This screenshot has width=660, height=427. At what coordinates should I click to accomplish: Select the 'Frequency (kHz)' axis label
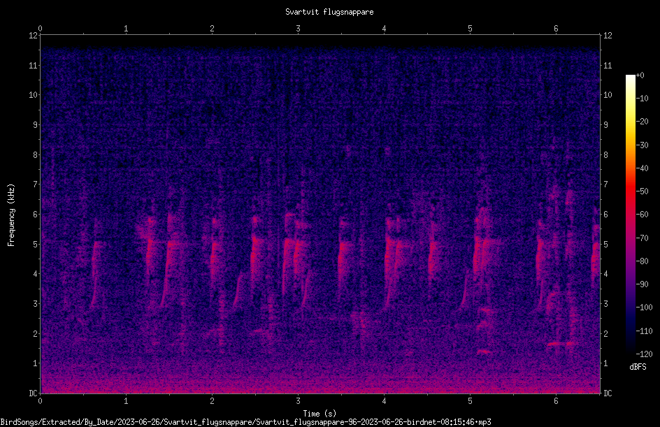click(x=11, y=215)
